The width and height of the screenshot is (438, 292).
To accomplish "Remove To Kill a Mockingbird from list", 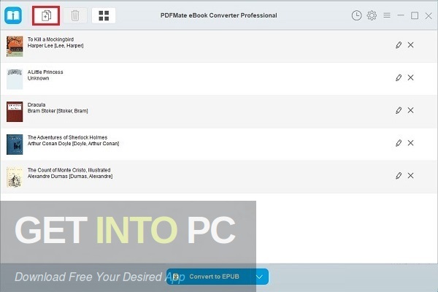I will (410, 45).
